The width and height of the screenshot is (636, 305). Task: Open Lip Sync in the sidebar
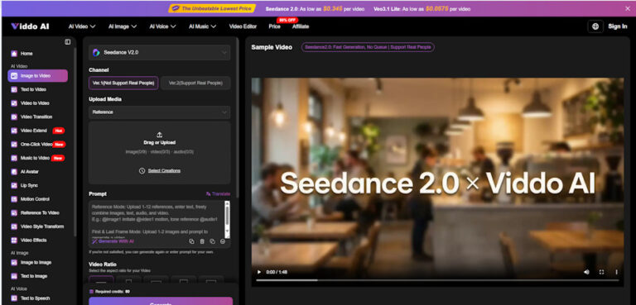tap(29, 185)
